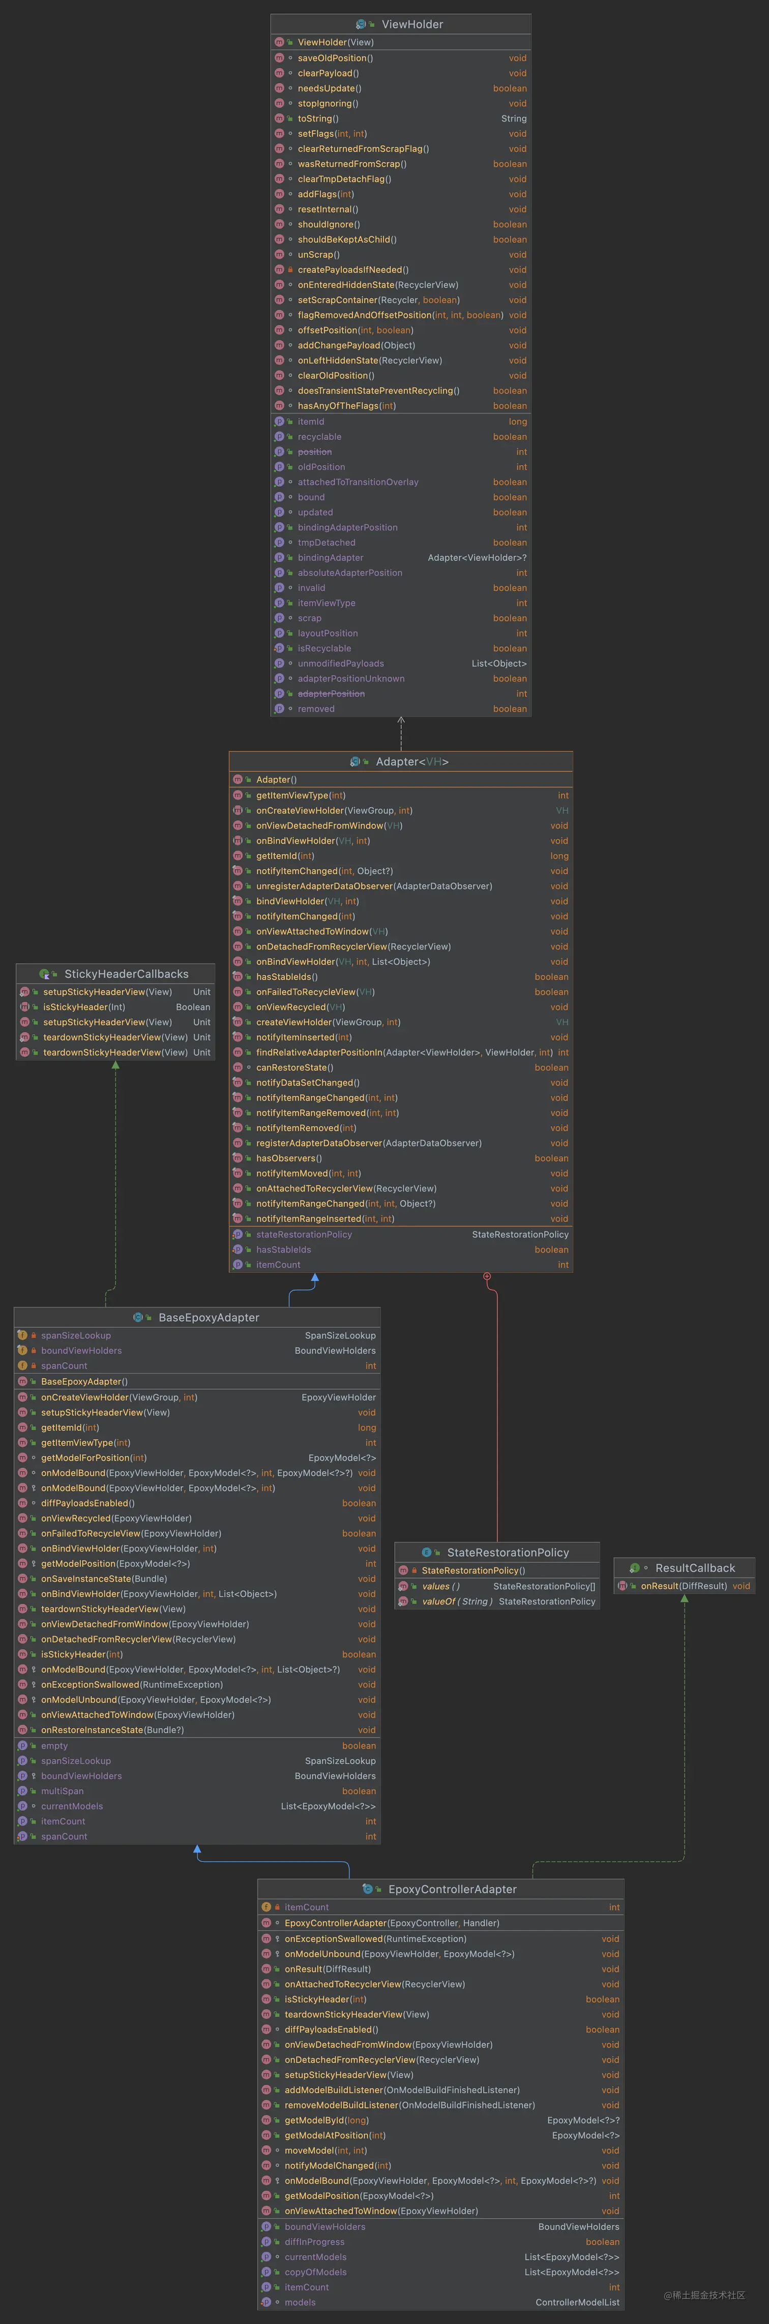Select the models property with ControllerModelList type
This screenshot has width=769, height=2324.
click(440, 2302)
